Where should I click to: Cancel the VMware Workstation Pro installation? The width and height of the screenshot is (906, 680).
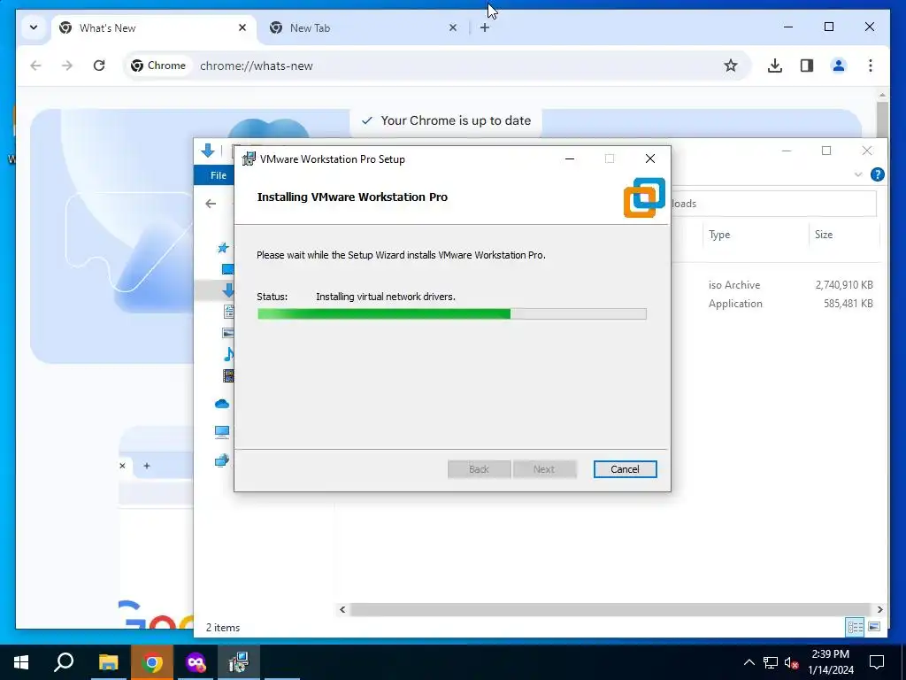coord(625,469)
